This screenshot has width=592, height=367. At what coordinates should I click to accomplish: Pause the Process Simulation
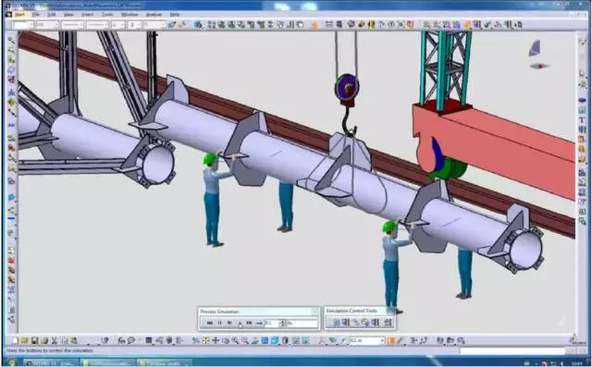[220, 323]
